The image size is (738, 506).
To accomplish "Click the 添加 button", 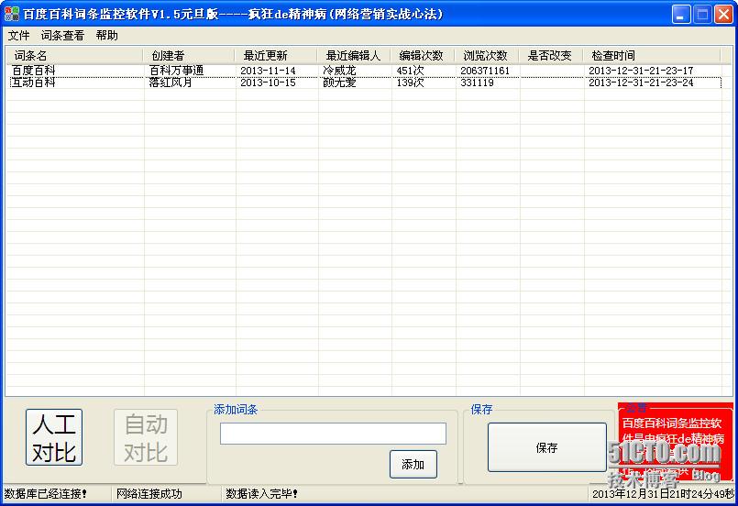I will tap(413, 464).
